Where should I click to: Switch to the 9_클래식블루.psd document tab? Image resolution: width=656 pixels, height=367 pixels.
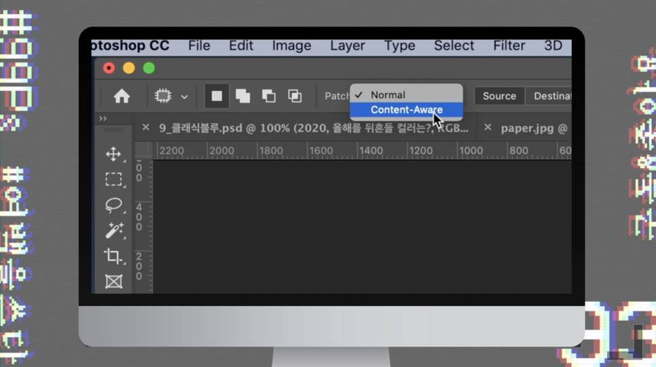coord(313,128)
